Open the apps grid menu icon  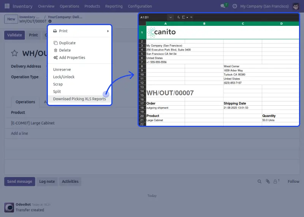pyautogui.click(x=7, y=6)
